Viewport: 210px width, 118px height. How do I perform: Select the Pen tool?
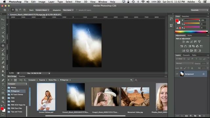pos(3,80)
